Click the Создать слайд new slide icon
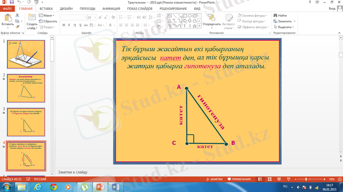Image resolution: width=343 pixels, height=192 pixels. 32,18
